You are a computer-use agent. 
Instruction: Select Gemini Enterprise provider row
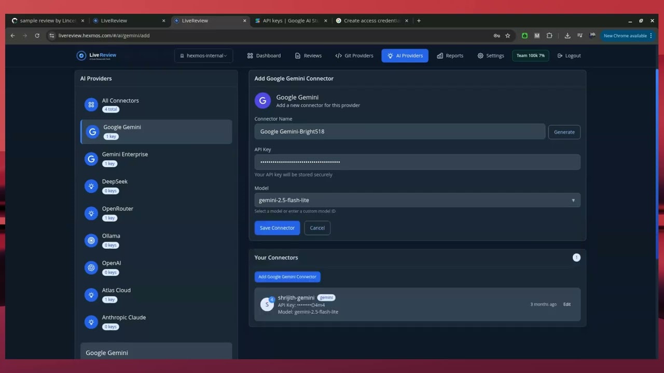click(x=156, y=159)
